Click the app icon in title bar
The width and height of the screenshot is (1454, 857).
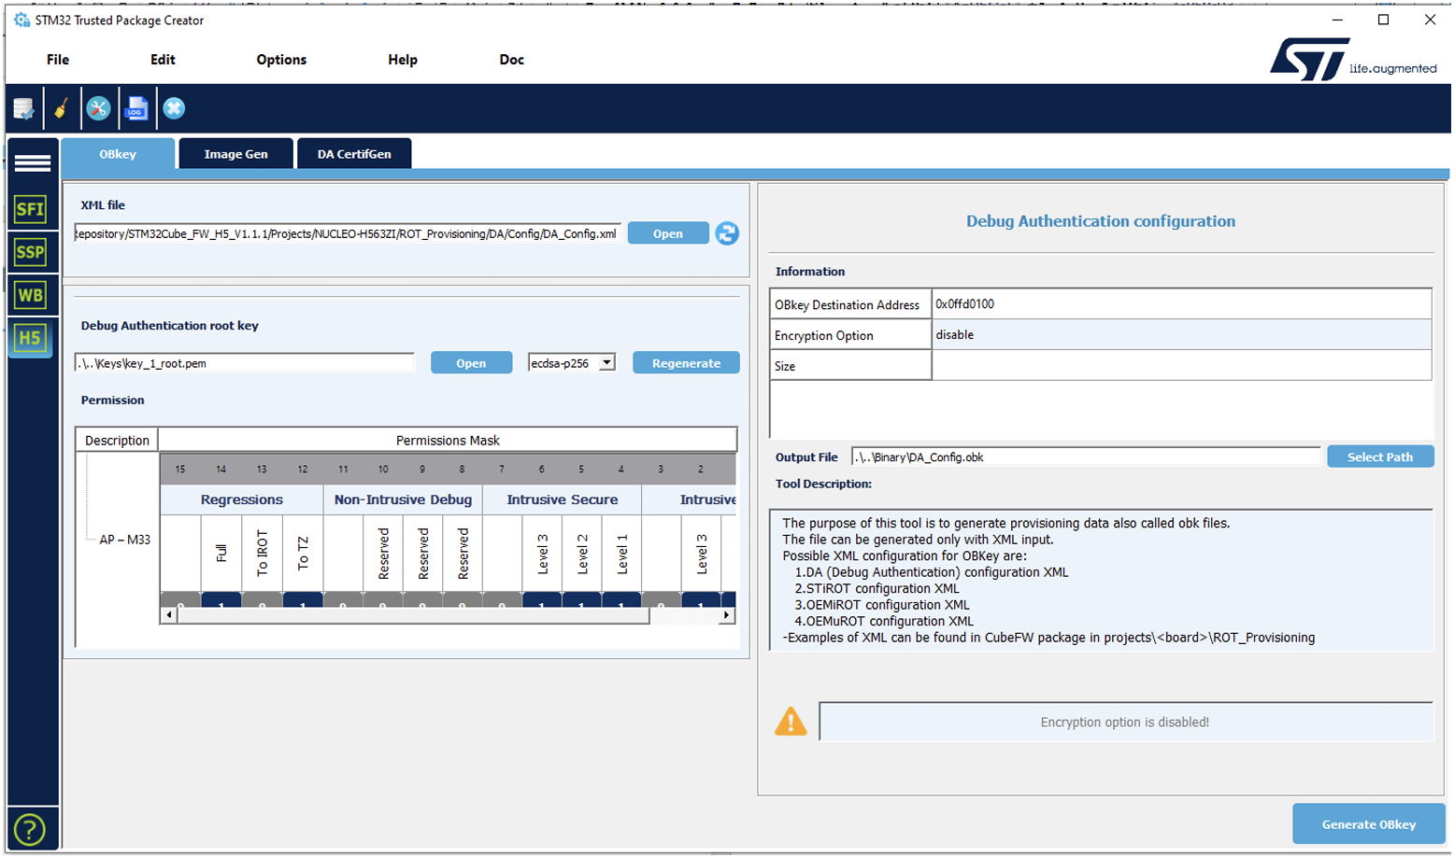coord(21,20)
